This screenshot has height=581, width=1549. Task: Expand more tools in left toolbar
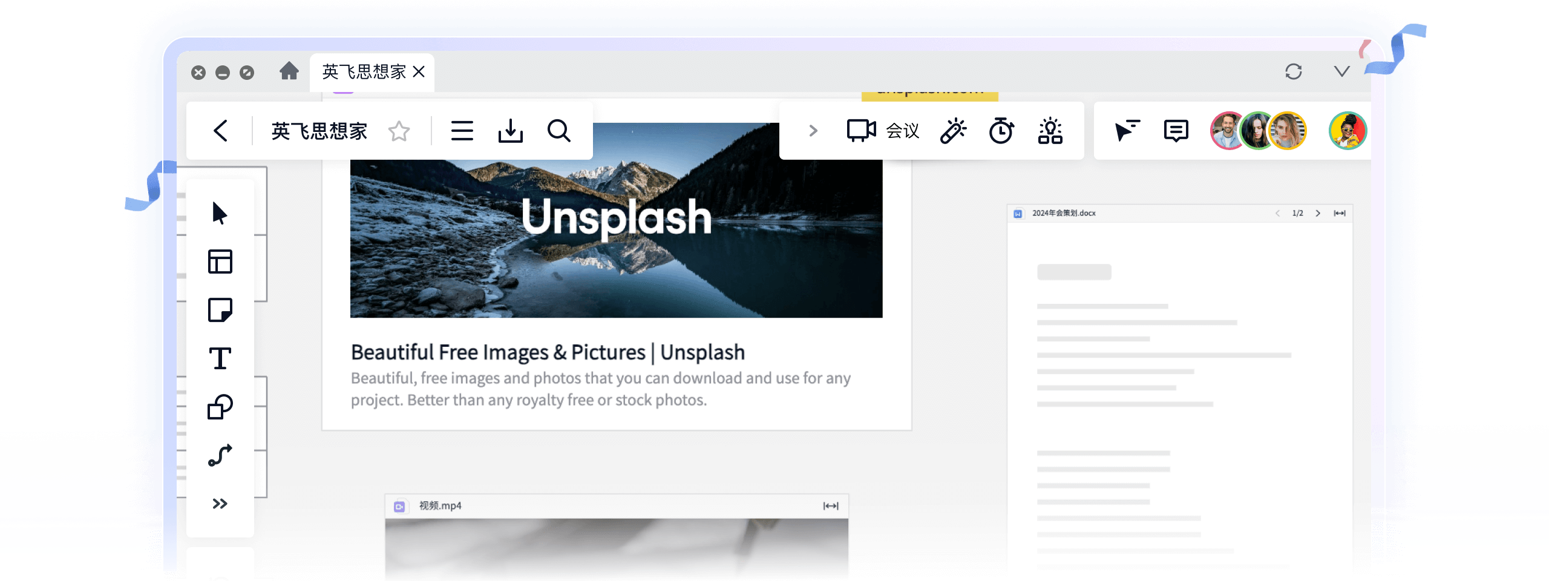[x=220, y=504]
